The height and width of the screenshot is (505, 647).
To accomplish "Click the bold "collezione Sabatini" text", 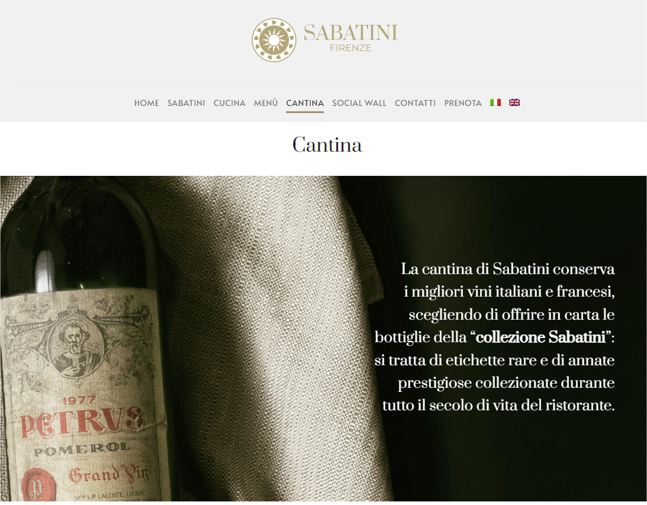I will [x=540, y=337].
